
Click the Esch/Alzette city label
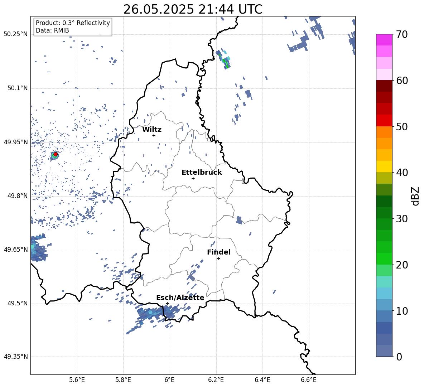(180, 298)
